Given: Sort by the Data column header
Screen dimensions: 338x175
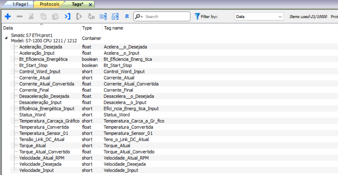Looking at the screenshot, I should 8,28.
